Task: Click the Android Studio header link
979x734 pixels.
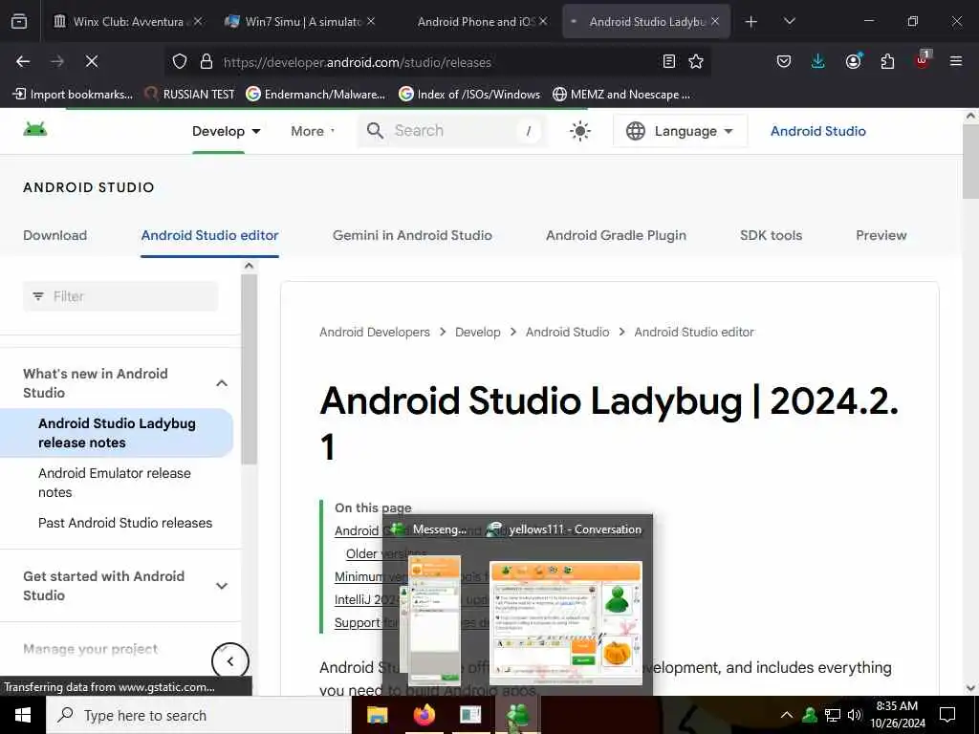Action: pyautogui.click(x=818, y=131)
